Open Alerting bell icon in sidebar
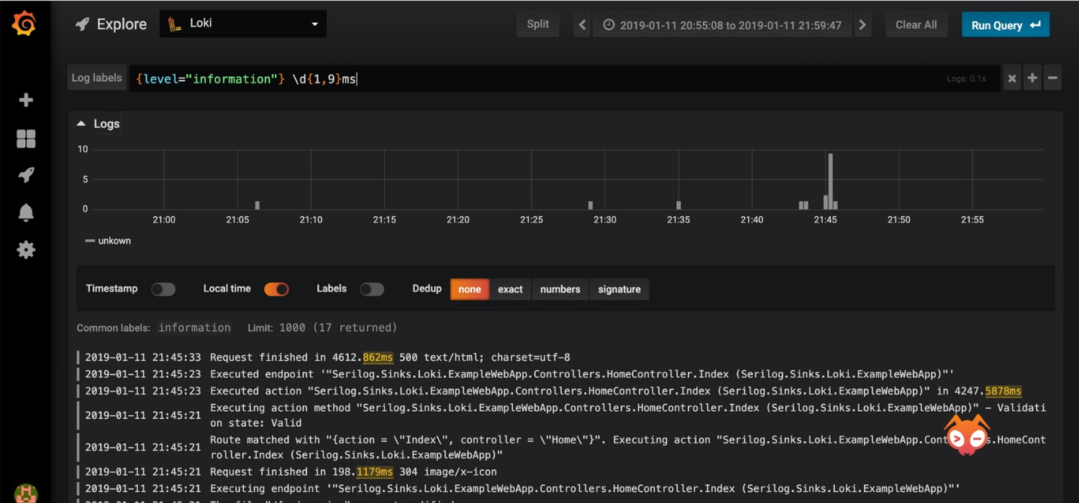 pyautogui.click(x=26, y=213)
